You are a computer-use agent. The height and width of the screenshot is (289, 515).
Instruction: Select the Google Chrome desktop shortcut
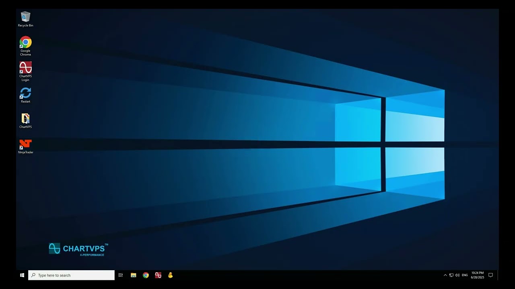pos(25,46)
